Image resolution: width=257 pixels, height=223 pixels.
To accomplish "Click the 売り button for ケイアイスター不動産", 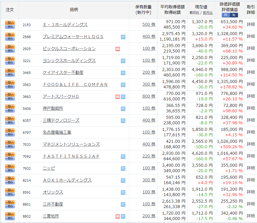I will (10, 75).
